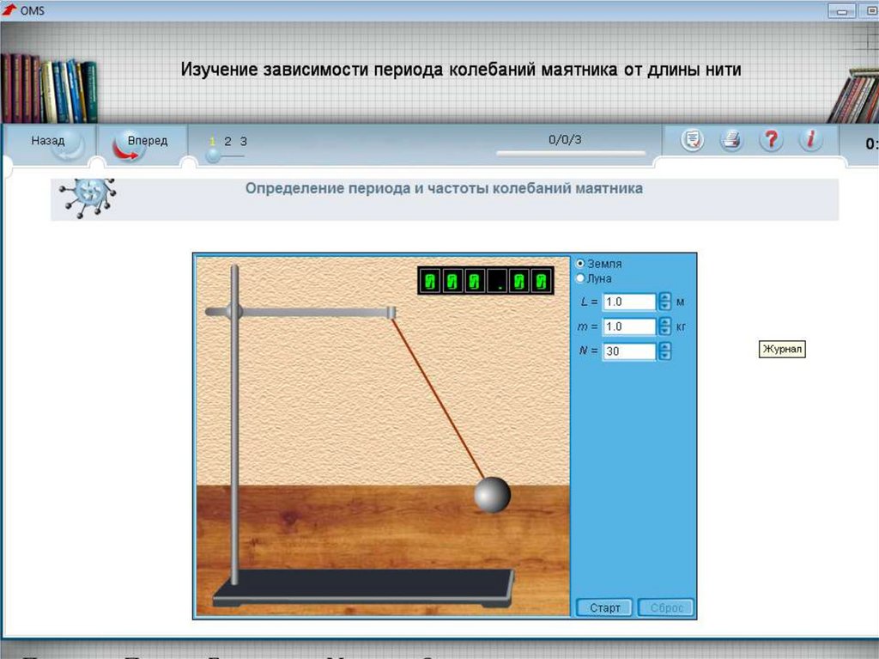The width and height of the screenshot is (879, 659).
Task: Open help via red question mark
Action: click(771, 140)
